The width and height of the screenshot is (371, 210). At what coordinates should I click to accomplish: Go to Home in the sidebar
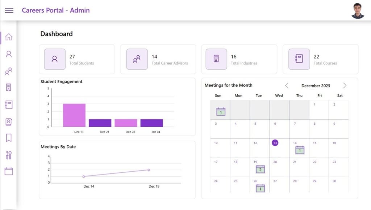pos(9,37)
